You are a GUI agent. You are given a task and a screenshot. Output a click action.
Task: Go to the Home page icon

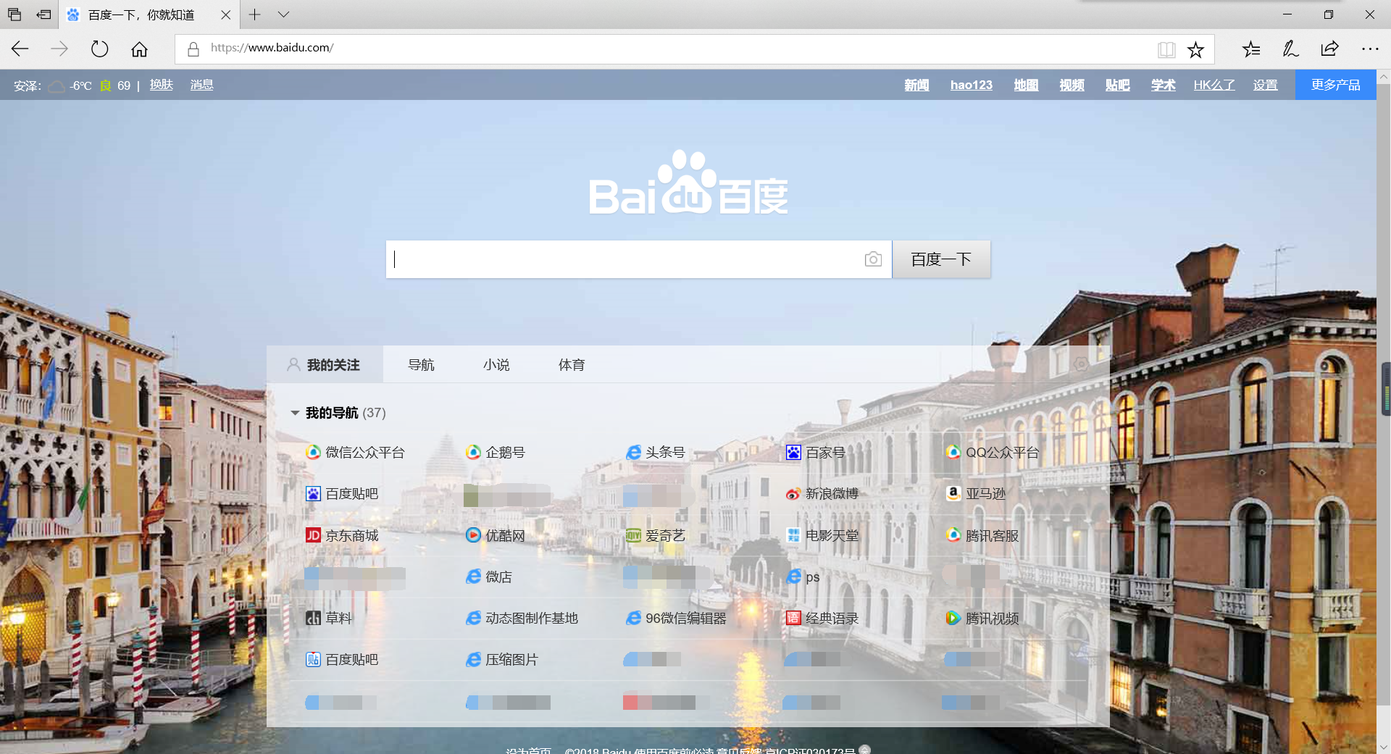139,49
